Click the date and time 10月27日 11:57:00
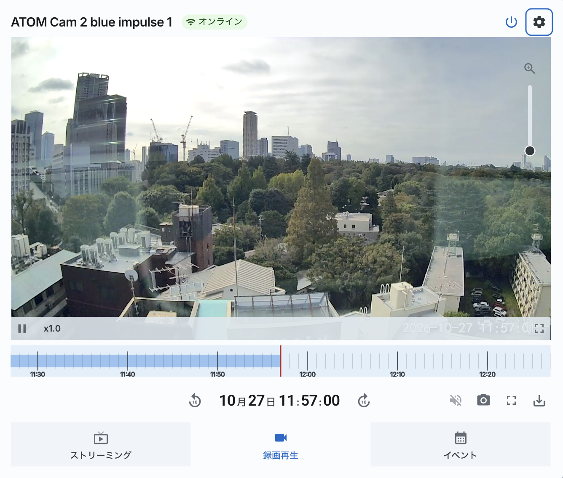The height and width of the screenshot is (478, 563). [279, 401]
